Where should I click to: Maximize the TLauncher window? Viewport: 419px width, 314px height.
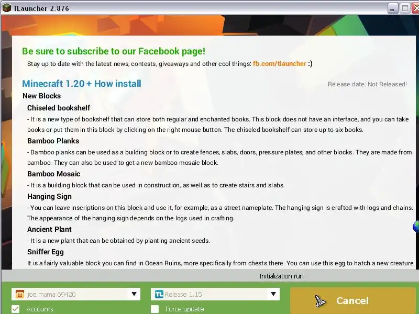(x=405, y=8)
